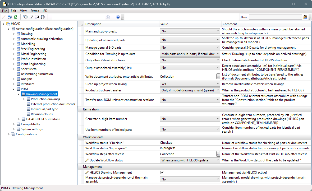
Task: Open the Condition for 'Drawing is up to date' dropdown
Action: [x=190, y=54]
